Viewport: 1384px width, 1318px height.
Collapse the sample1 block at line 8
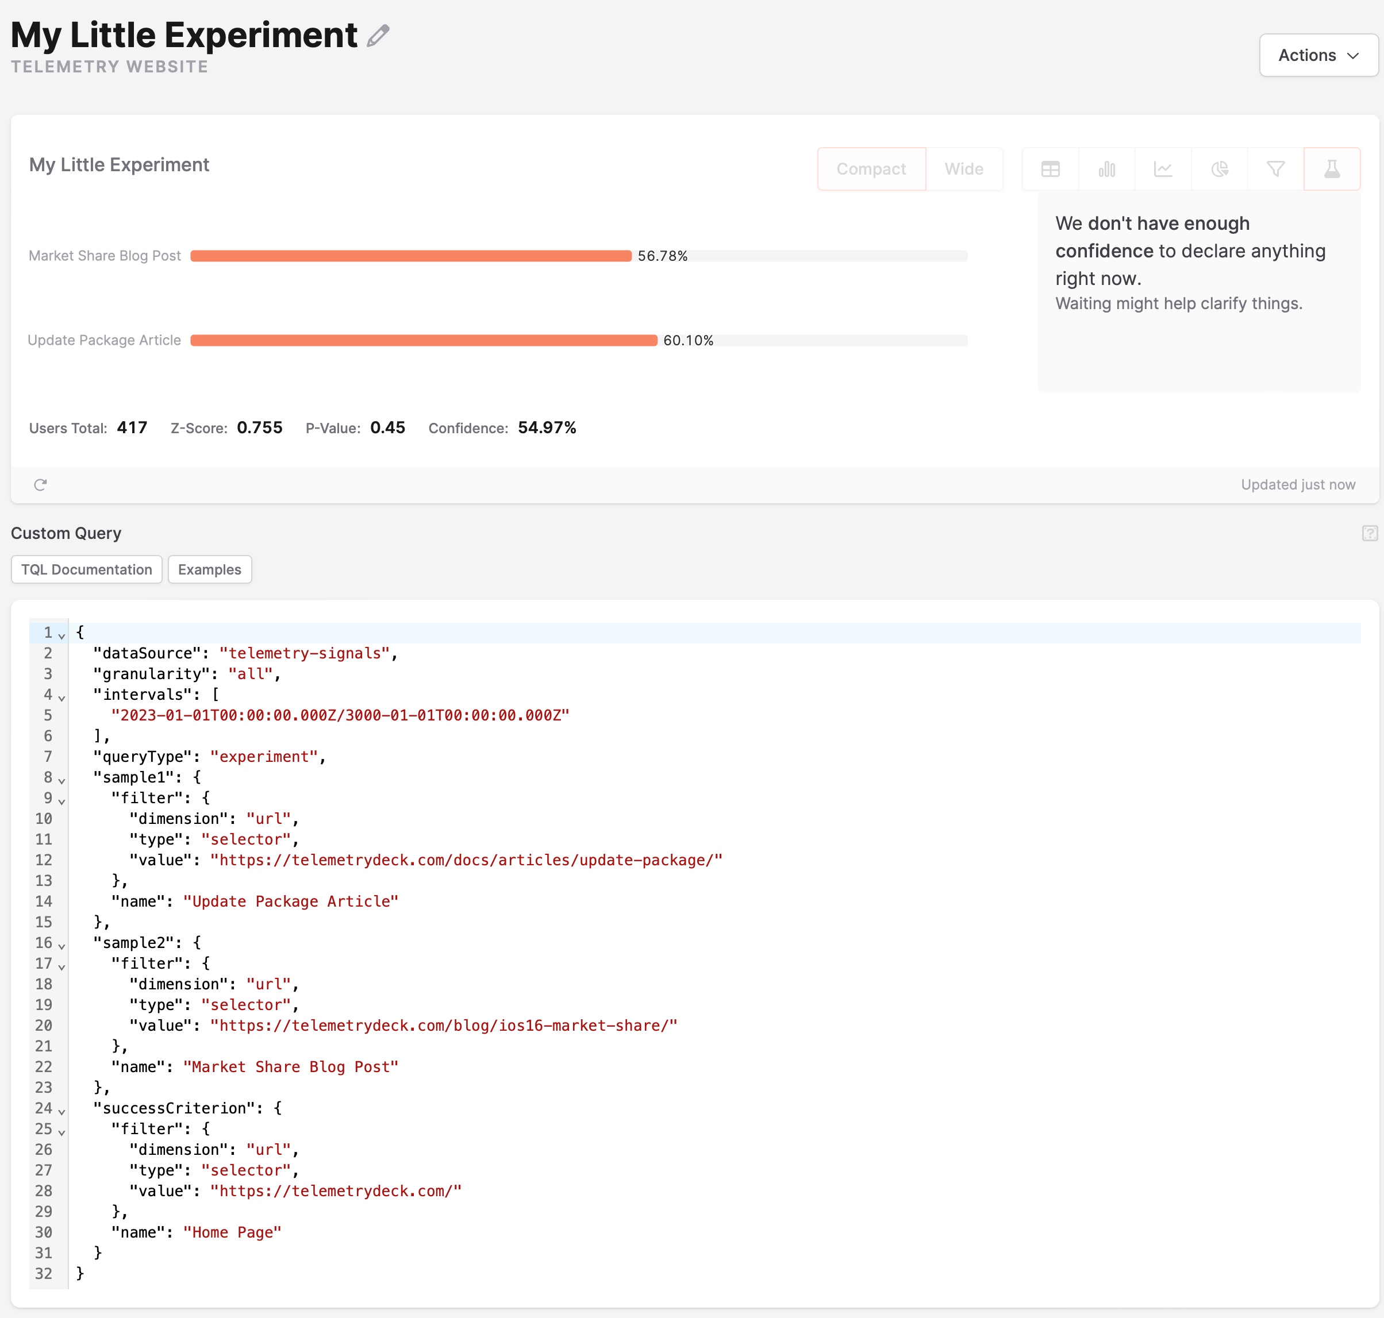(x=62, y=780)
